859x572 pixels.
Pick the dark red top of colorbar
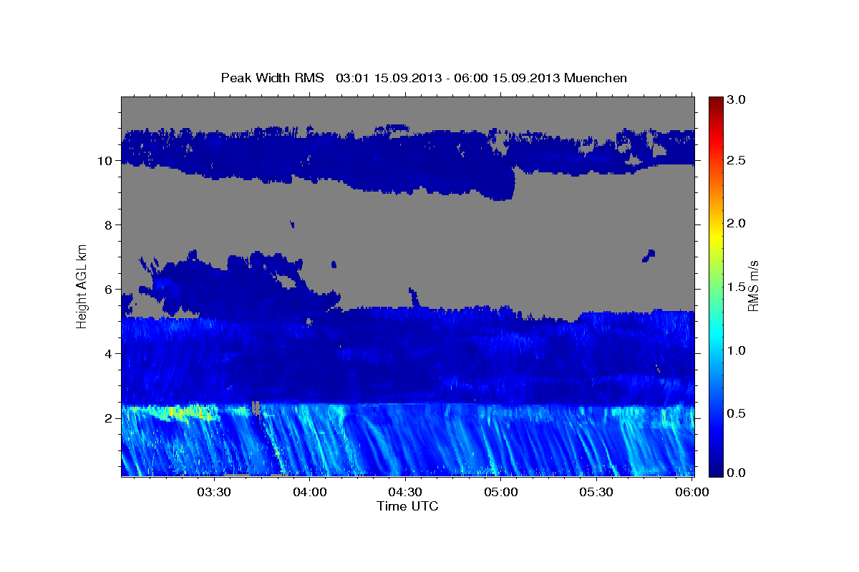716,102
